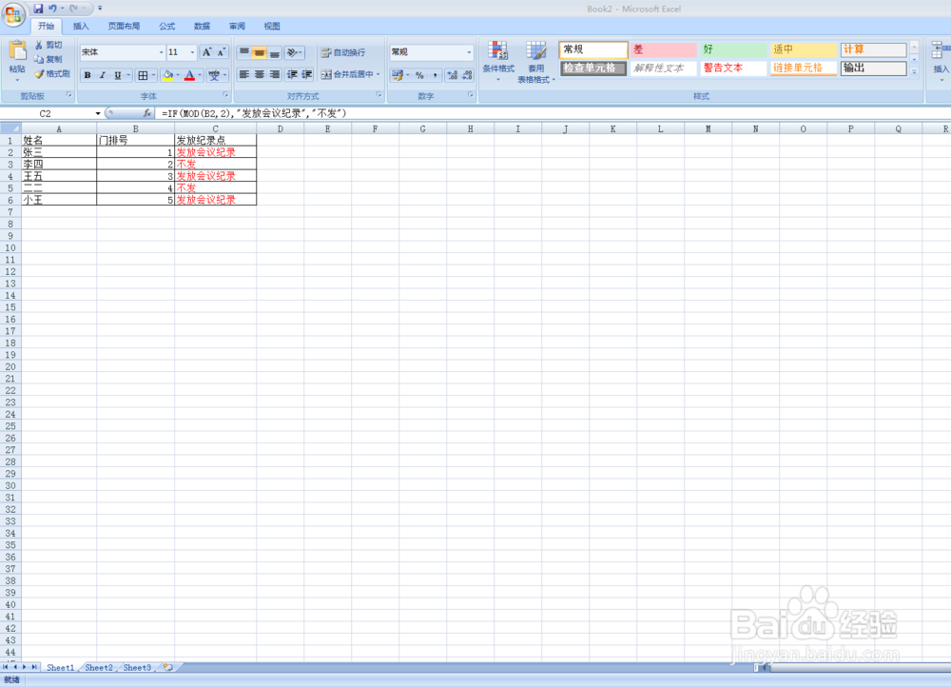Click the phonetic guide 文 icon
The width and height of the screenshot is (951, 687).
click(214, 75)
